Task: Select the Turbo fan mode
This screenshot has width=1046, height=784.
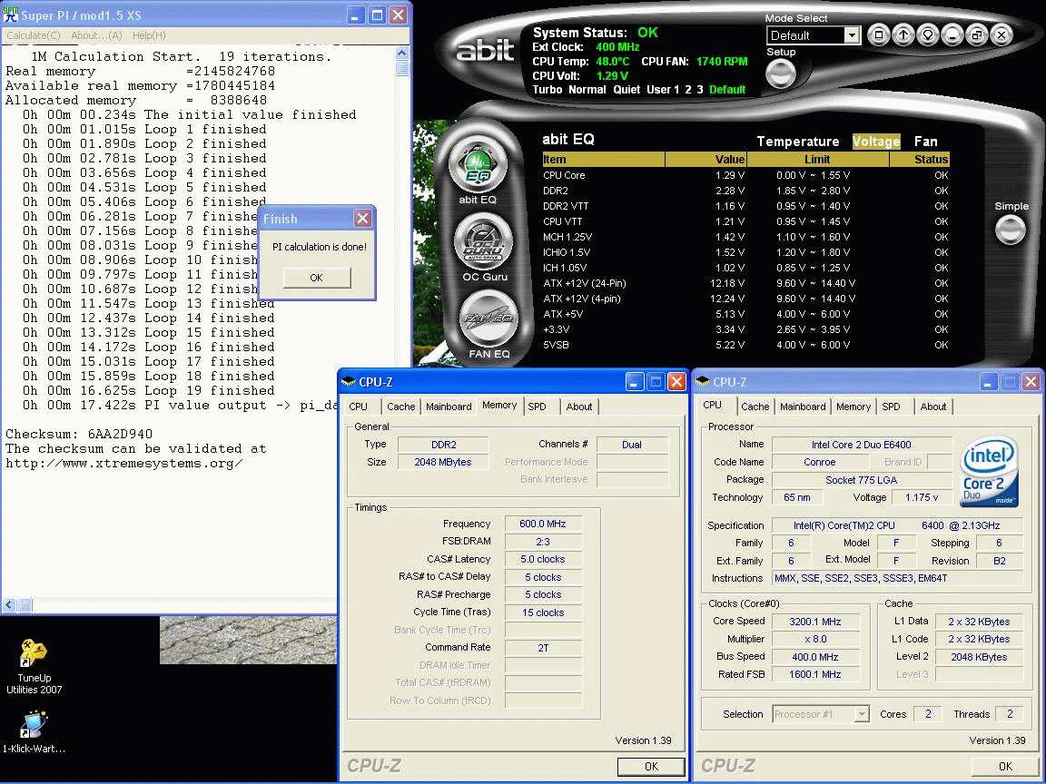Action: (x=547, y=89)
